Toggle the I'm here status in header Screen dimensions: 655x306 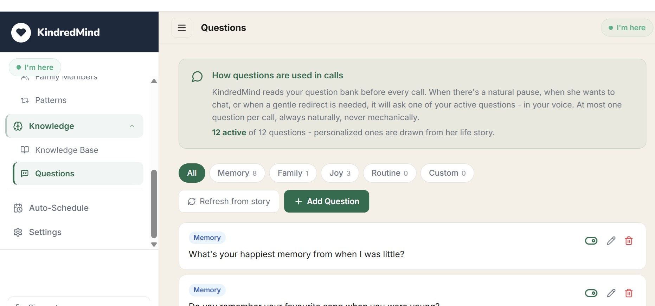627,28
